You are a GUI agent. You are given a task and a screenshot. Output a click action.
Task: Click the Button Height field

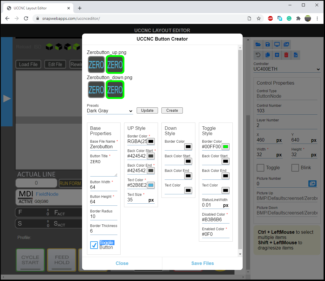pyautogui.click(x=104, y=202)
